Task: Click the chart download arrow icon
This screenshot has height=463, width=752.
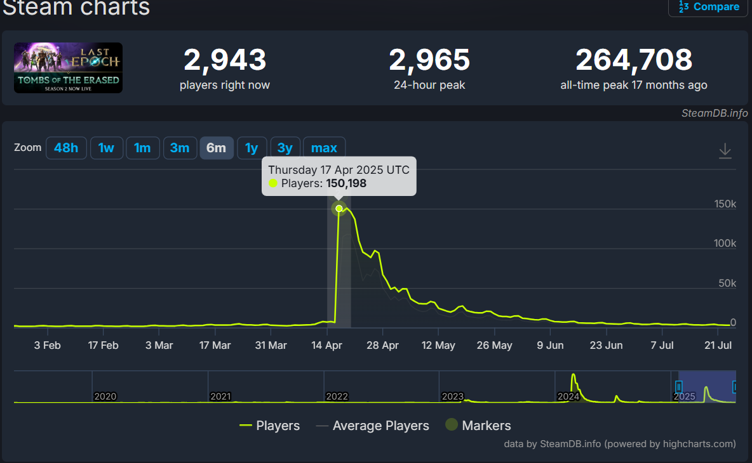Action: (x=725, y=151)
